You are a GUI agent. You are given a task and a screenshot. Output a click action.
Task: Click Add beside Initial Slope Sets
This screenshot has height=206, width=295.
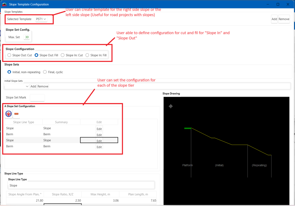coord(33,86)
